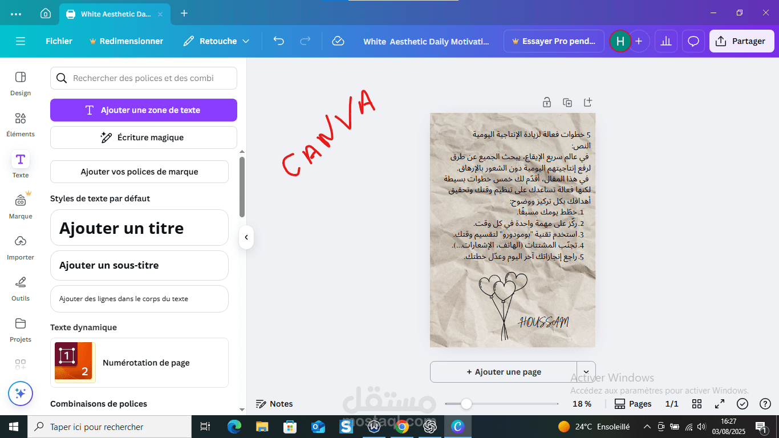Viewport: 779px width, 438px height.
Task: Open the Éléments sidebar tab
Action: [21, 124]
